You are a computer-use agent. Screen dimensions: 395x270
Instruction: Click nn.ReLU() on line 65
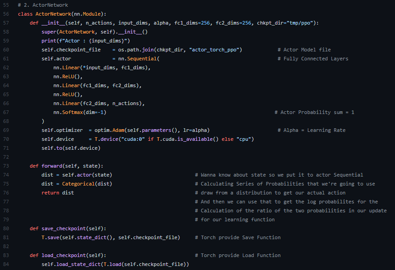click(68, 94)
